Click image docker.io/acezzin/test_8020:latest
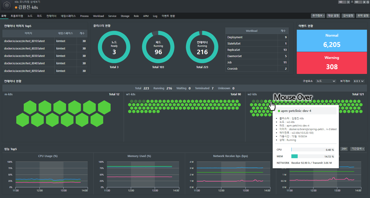370x198 pixels. (24, 49)
